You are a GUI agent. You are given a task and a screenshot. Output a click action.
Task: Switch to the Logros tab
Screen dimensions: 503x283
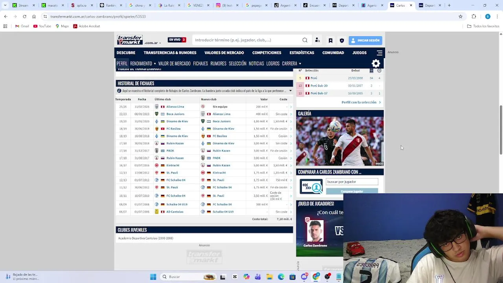(x=273, y=64)
